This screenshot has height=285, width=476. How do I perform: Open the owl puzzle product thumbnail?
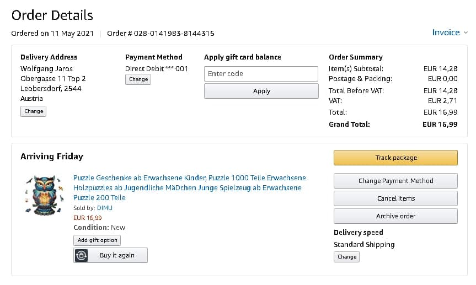pyautogui.click(x=42, y=195)
